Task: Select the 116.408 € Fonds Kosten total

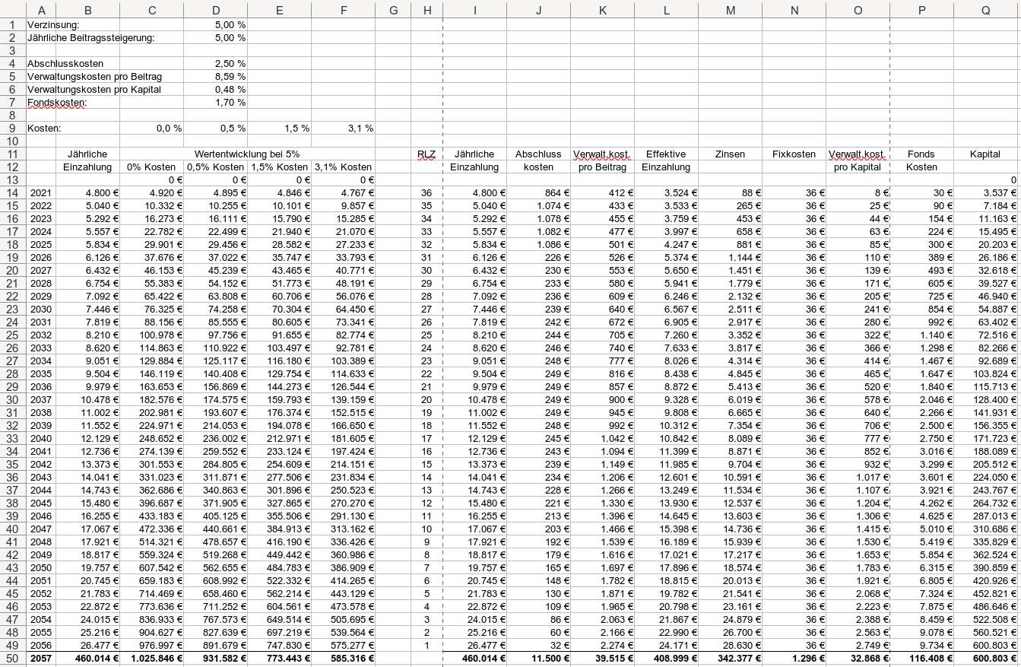Action: [921, 658]
